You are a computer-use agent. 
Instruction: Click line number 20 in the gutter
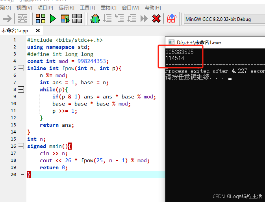[13, 174]
